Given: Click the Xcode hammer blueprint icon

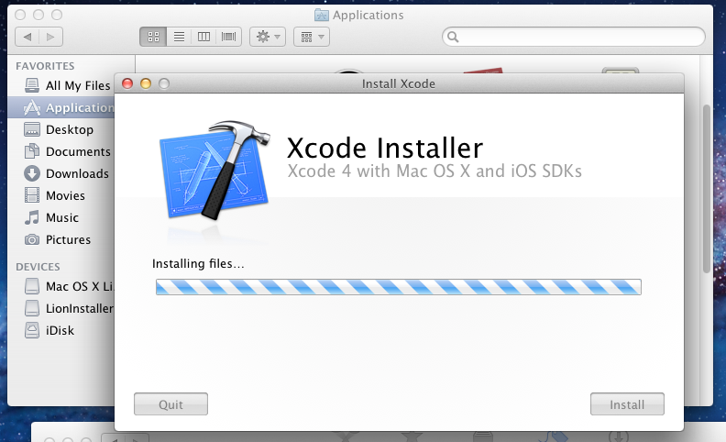Looking at the screenshot, I should (214, 170).
